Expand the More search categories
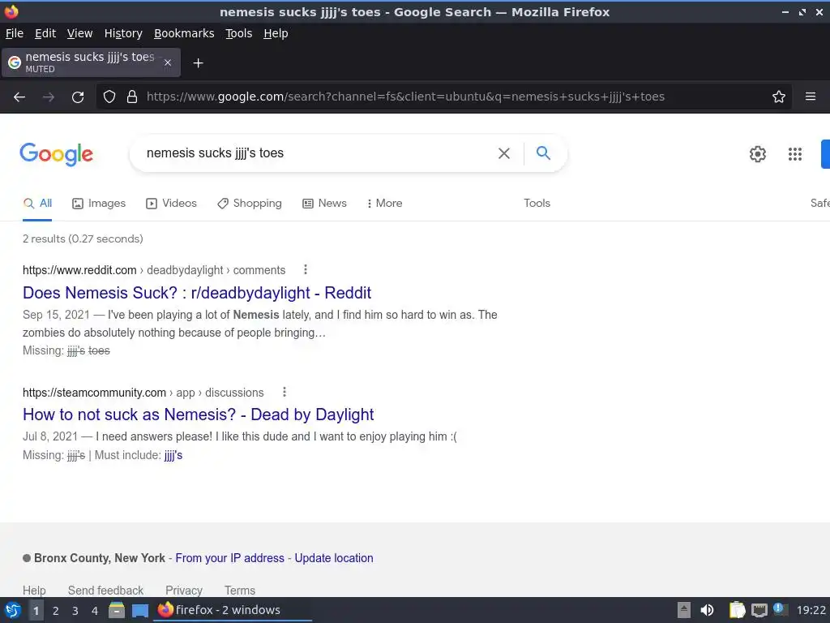Screen dimensions: 830x623 tap(385, 204)
